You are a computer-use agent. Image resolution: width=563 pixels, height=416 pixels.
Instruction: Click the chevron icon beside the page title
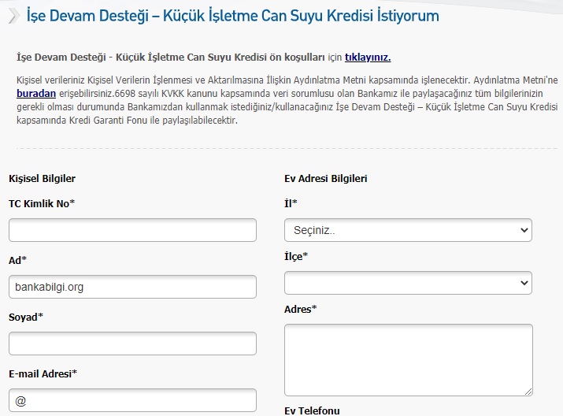pyautogui.click(x=13, y=16)
